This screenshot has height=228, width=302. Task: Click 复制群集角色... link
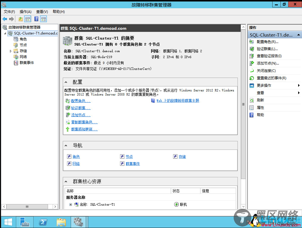pos(84,122)
